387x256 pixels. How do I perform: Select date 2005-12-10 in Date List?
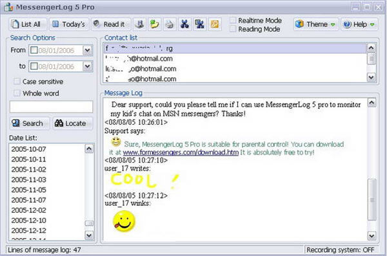28,221
